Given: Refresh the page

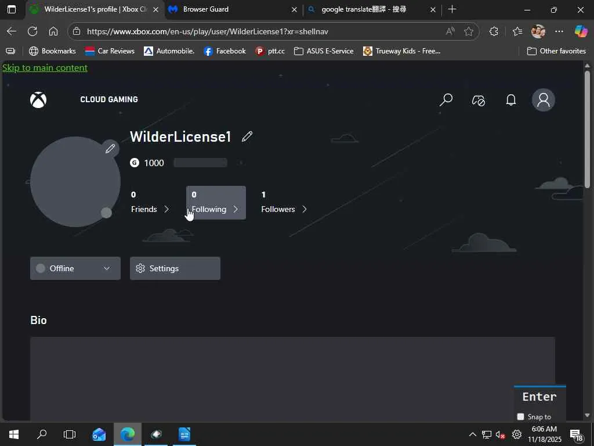Looking at the screenshot, I should tap(32, 31).
